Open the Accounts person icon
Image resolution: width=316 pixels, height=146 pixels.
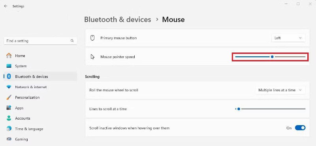pos(9,118)
